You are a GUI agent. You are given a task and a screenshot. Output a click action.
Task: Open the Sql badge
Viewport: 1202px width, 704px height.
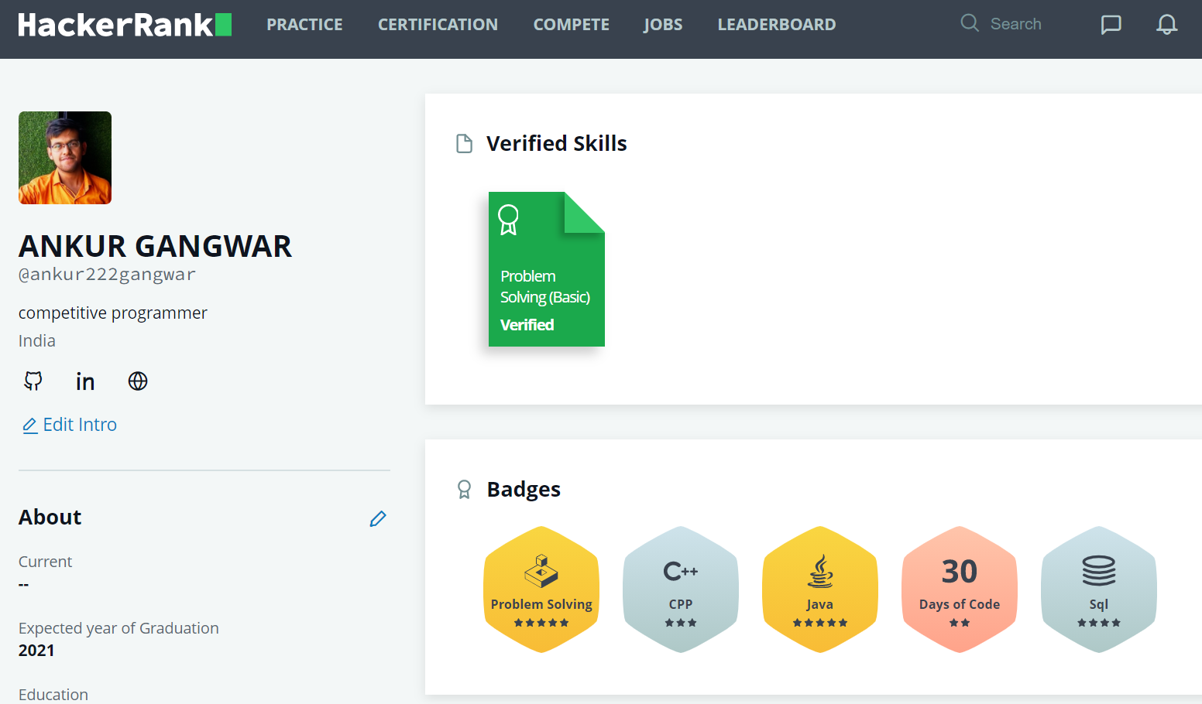coord(1099,590)
